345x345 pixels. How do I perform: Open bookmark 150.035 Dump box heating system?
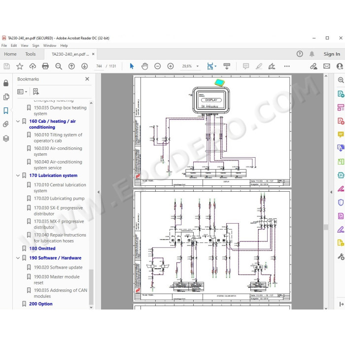[60, 110]
